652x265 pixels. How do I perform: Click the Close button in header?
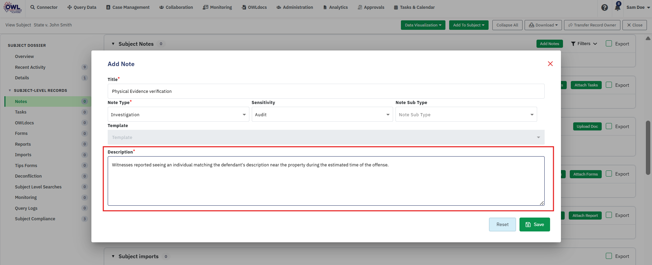tap(635, 25)
